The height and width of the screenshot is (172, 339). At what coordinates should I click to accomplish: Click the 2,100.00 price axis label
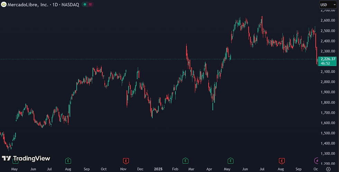pyautogui.click(x=328, y=72)
